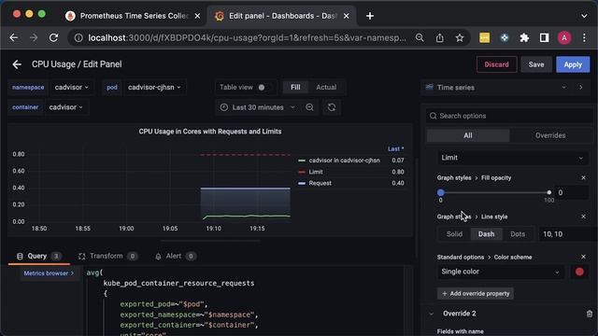Open the yellow browser extension icon

pyautogui.click(x=484, y=37)
